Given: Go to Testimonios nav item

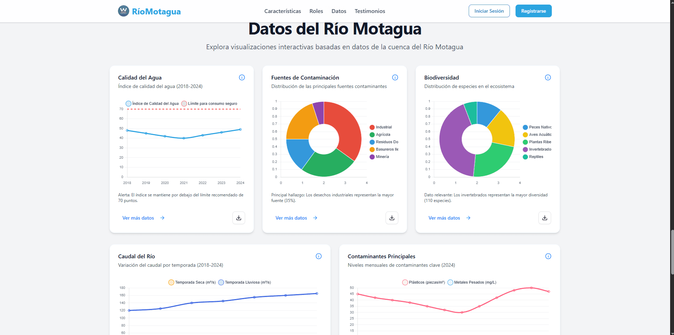Looking at the screenshot, I should click(x=370, y=11).
